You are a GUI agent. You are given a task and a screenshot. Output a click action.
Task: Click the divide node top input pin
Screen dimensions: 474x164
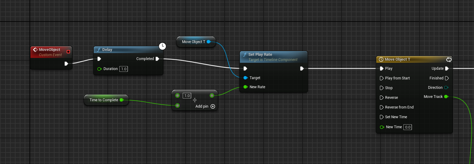click(x=177, y=95)
